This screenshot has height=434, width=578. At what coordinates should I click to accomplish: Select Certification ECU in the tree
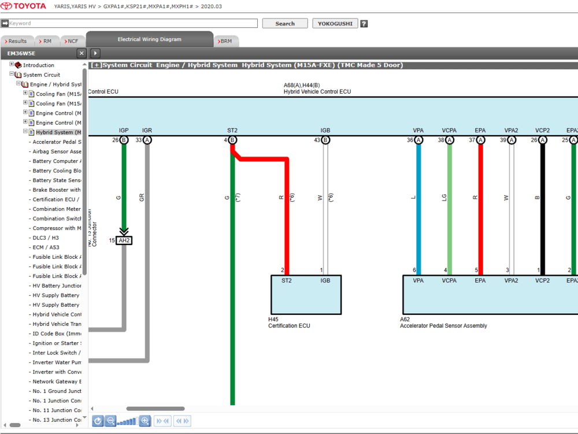pos(56,199)
